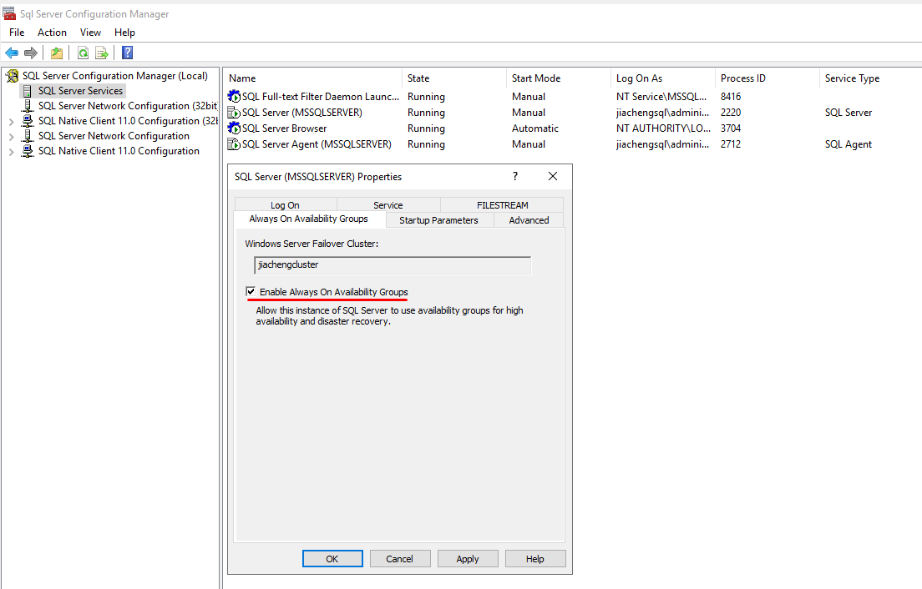Expand the bottom SQL Native Client 11.0 Configuration node
The width and height of the screenshot is (922, 589).
[x=11, y=151]
